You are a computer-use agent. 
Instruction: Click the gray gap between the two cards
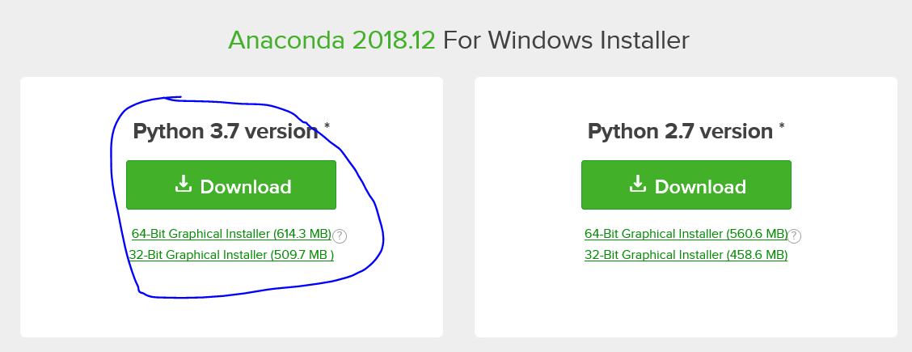(459, 207)
